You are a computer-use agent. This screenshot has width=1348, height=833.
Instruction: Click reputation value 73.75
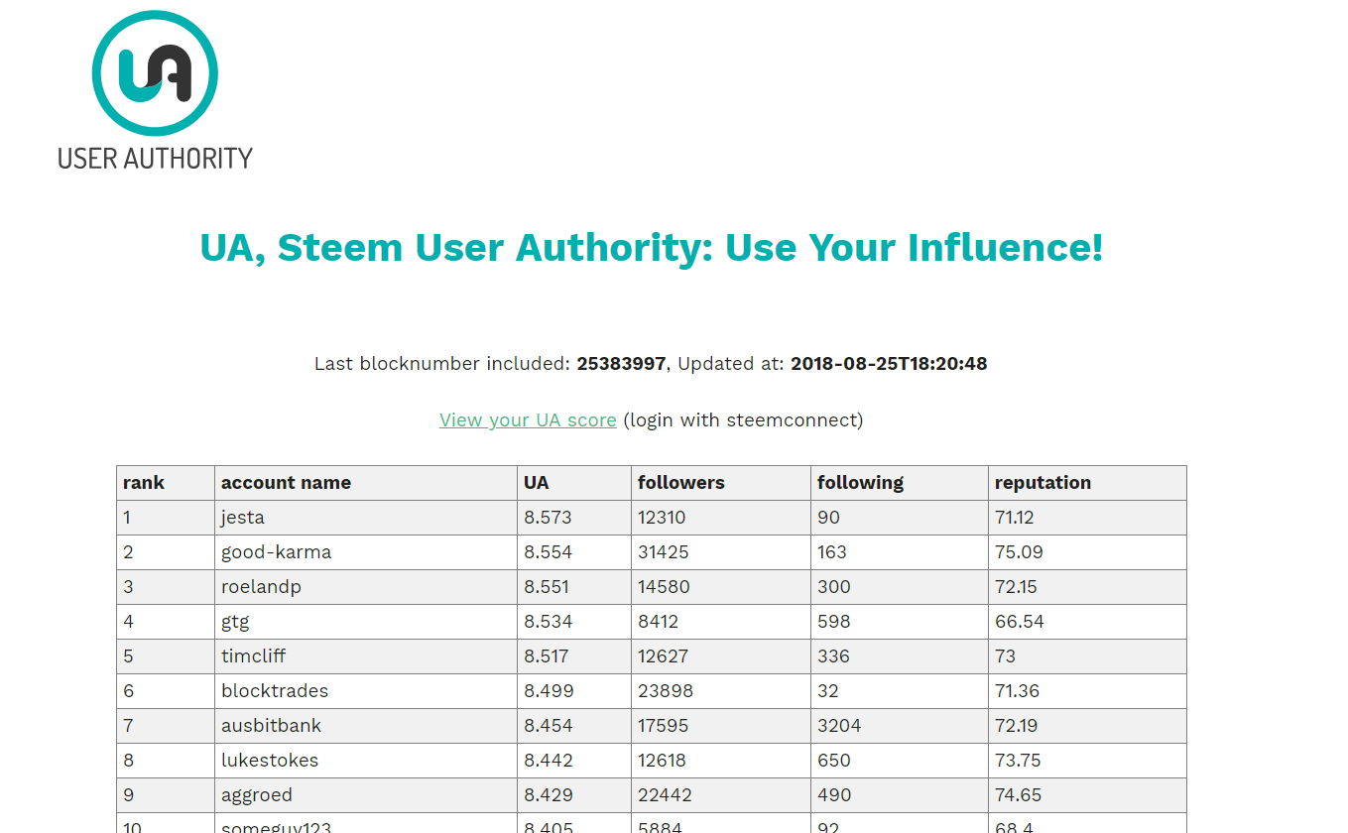(1018, 761)
